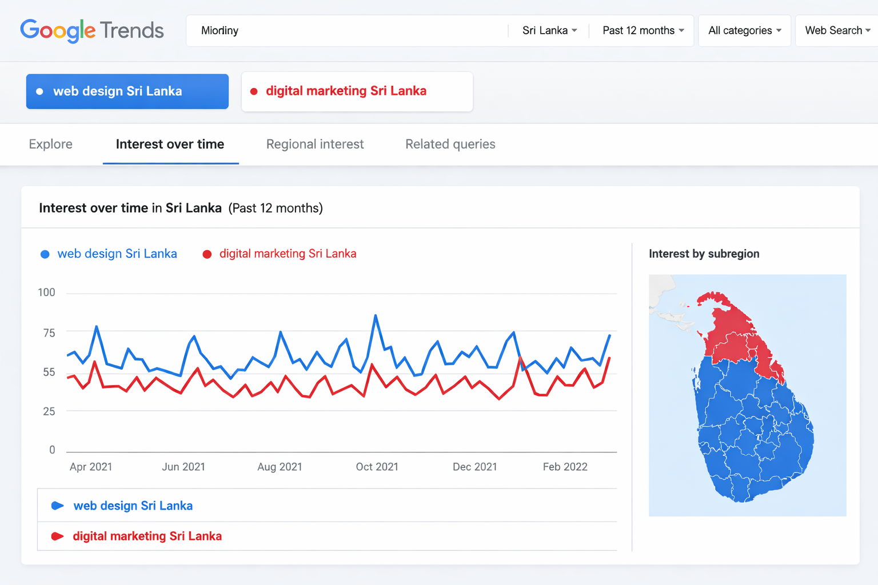Open the Web Search type dropdown

(x=837, y=30)
